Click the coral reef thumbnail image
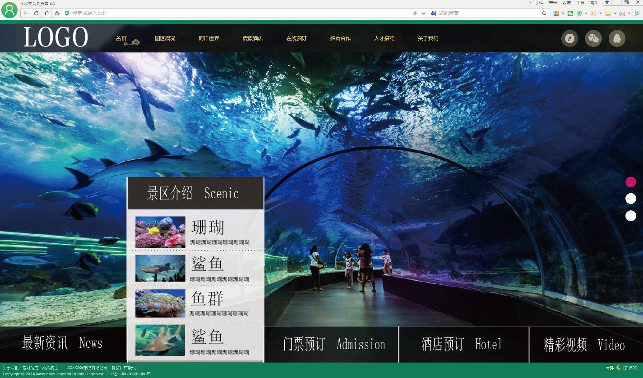Image resolution: width=643 pixels, height=378 pixels. 160,232
